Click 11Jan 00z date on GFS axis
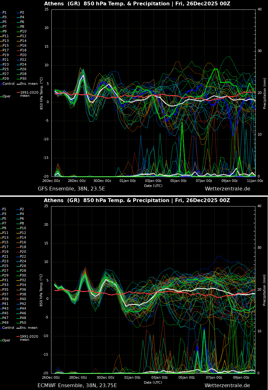 click(x=255, y=181)
